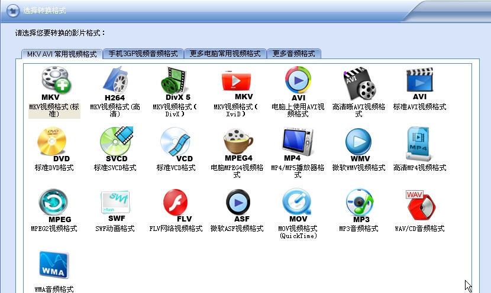Click the MP3音频格式 label
Image resolution: width=491 pixels, height=293 pixels.
coord(359,229)
